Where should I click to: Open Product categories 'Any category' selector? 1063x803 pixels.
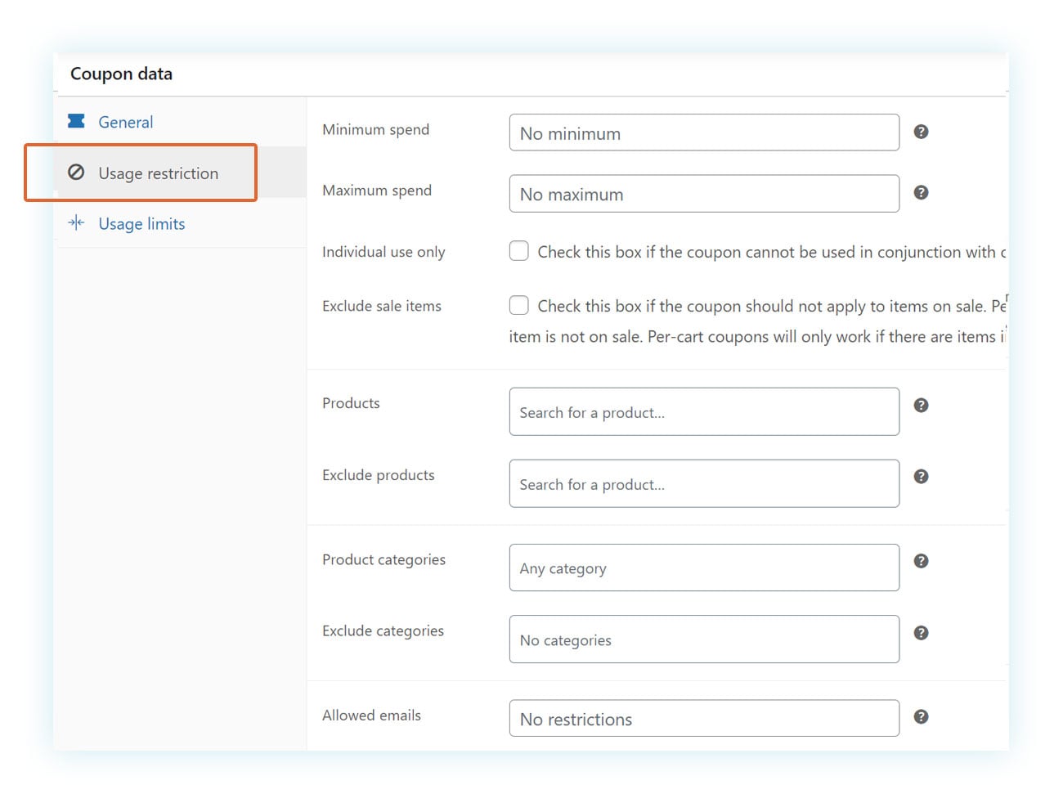pyautogui.click(x=703, y=568)
